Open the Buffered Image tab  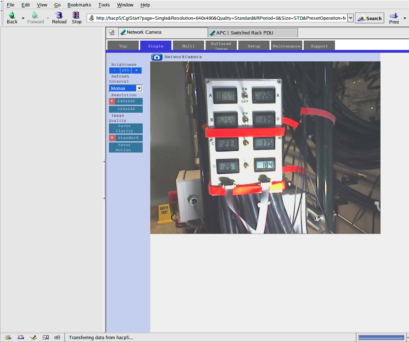[221, 46]
